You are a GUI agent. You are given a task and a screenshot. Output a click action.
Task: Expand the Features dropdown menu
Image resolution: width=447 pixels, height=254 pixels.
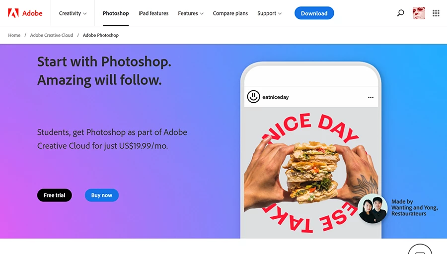(191, 13)
